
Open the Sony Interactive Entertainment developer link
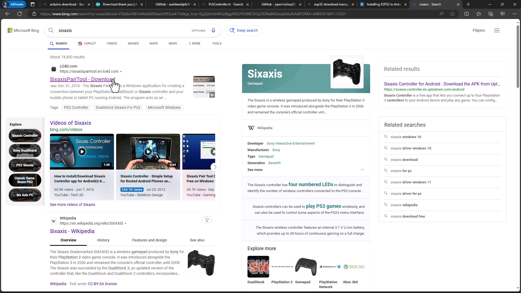coord(291,144)
